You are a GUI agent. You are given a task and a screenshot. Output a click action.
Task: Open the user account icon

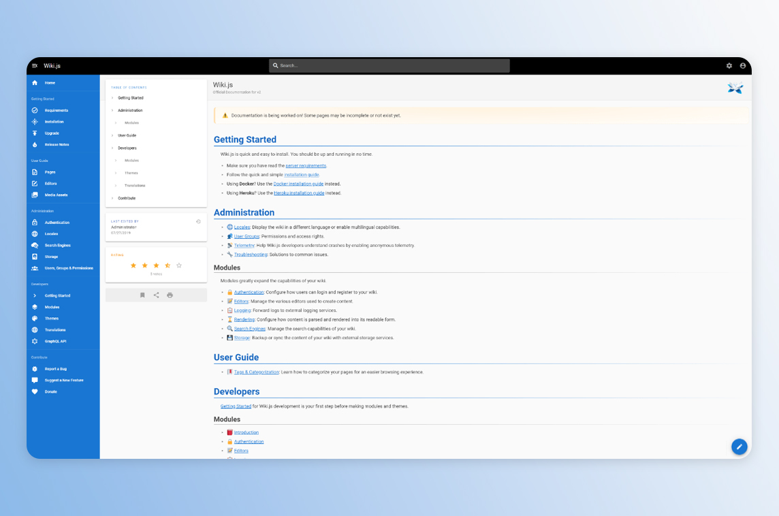(743, 66)
